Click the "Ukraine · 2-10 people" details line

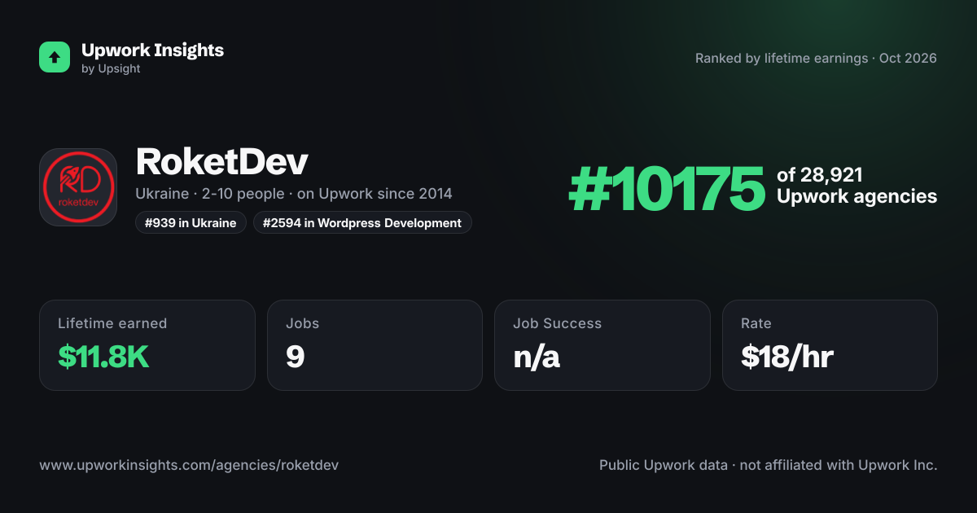(x=294, y=194)
